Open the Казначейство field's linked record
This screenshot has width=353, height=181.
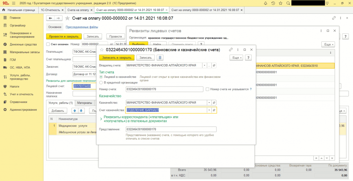214,103
